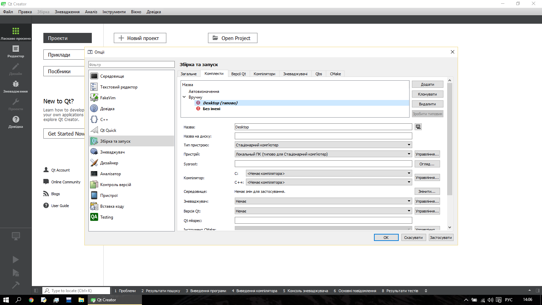Collapse the Вручну tree group

pos(184,97)
